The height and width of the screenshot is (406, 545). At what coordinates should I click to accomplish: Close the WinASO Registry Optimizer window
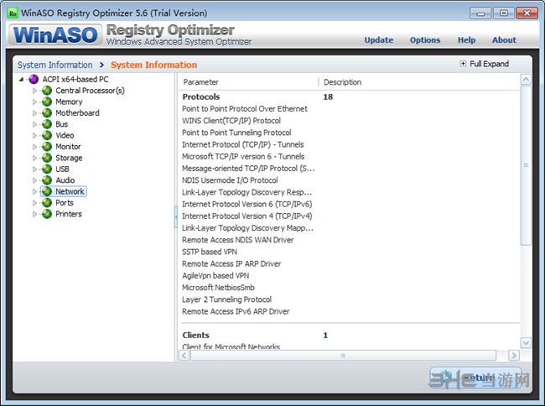(527, 13)
